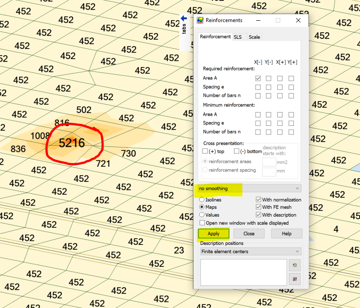Check the (+) top cross presentation box
360x308 pixels.
205,151
